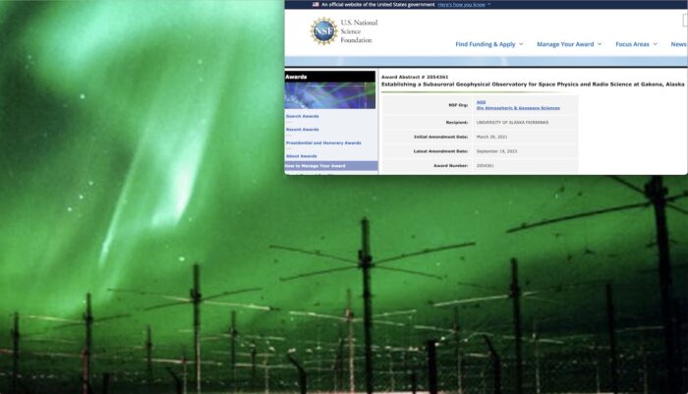Click initial amendment date March 29, 2021

[491, 137]
